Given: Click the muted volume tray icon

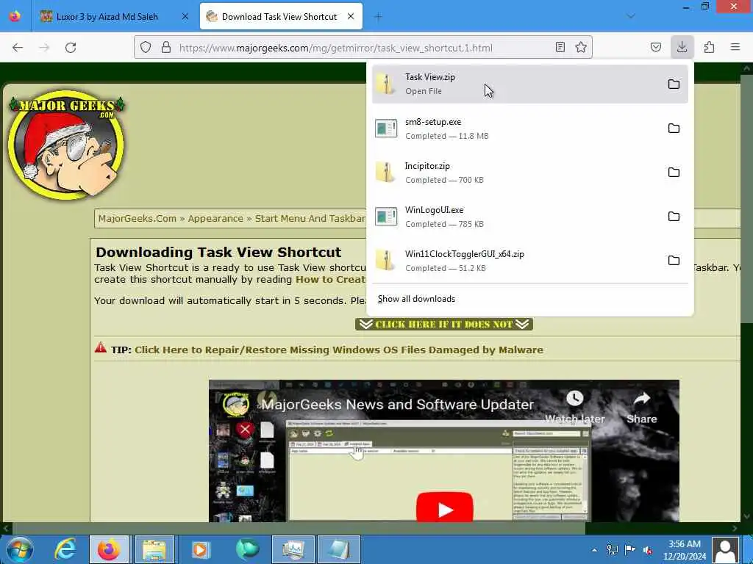Looking at the screenshot, I should point(648,550).
